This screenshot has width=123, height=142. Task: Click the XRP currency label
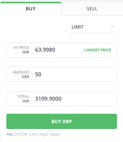coord(25,77)
